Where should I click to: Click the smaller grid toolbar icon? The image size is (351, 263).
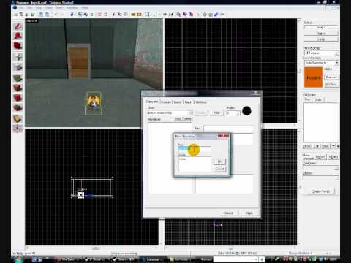click(x=27, y=15)
